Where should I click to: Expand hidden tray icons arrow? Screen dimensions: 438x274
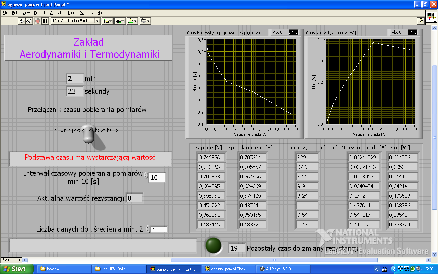pyautogui.click(x=394, y=269)
